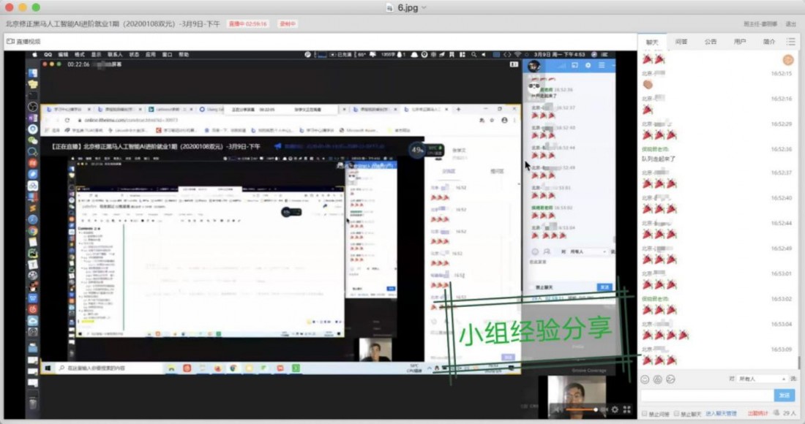Click the 退出 exit link

[x=790, y=24]
